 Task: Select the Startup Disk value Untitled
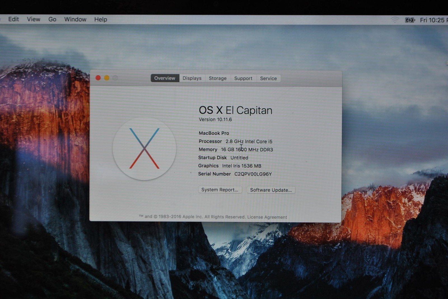[239, 158]
